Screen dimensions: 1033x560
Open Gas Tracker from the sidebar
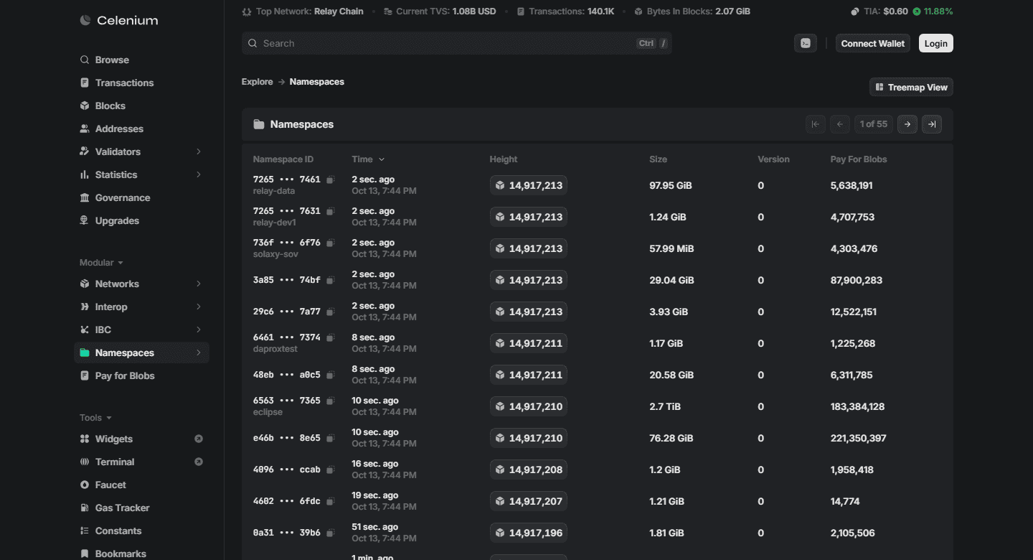click(122, 508)
